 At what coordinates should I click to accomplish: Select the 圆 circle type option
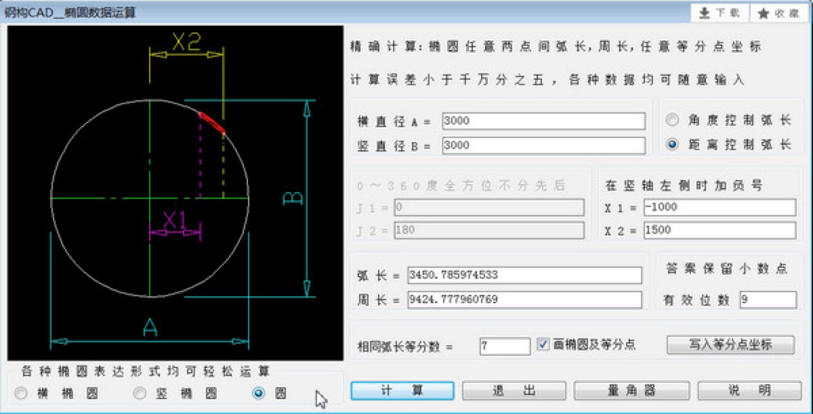point(257,393)
